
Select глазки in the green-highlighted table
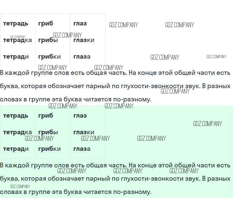84,132
